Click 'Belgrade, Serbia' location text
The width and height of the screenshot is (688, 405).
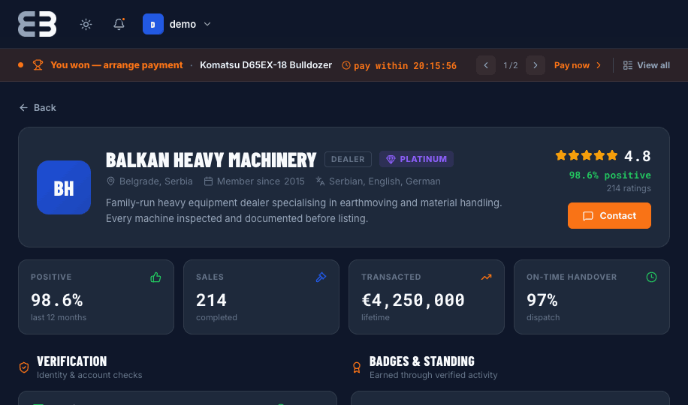[x=155, y=181]
